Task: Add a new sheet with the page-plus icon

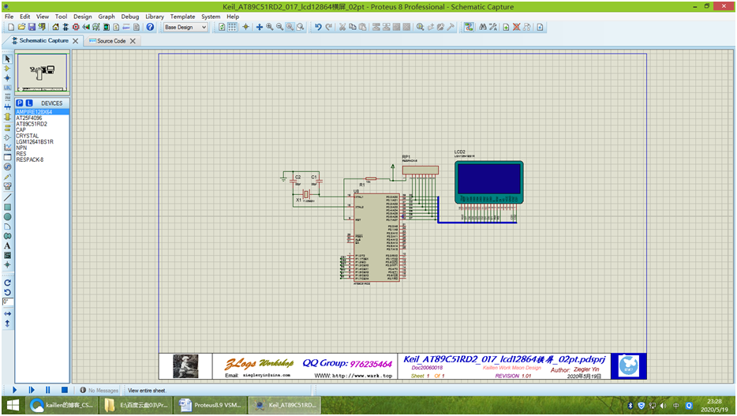Action: pos(506,28)
